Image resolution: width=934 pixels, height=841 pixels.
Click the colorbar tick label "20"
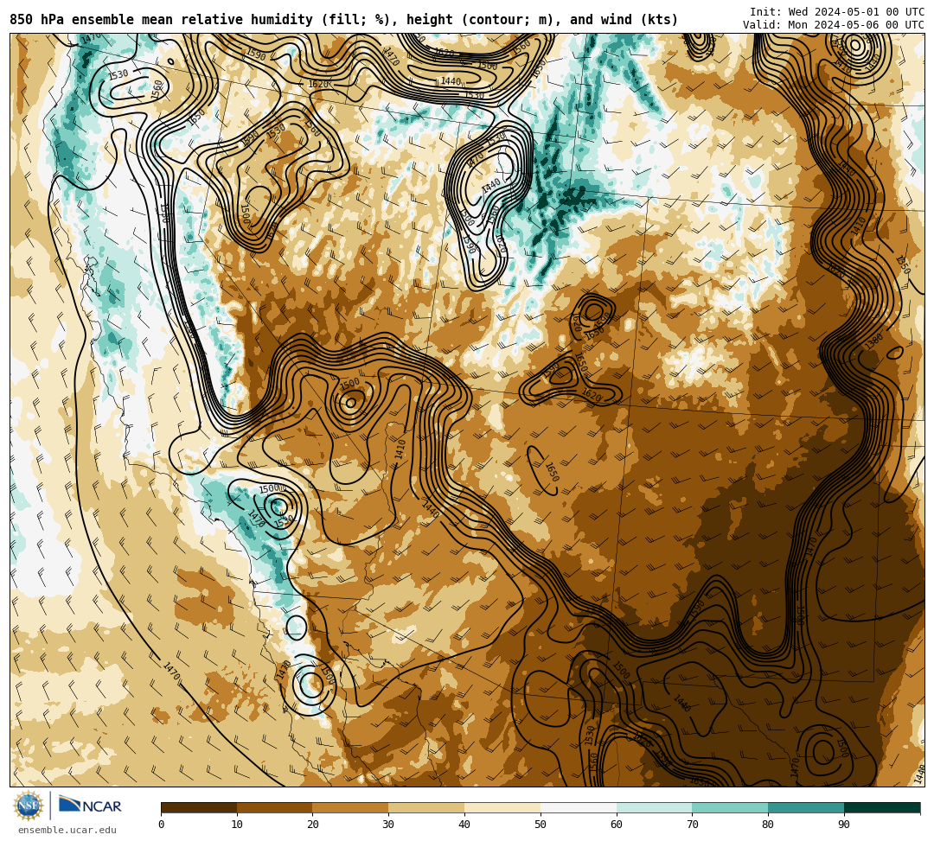[x=313, y=825]
